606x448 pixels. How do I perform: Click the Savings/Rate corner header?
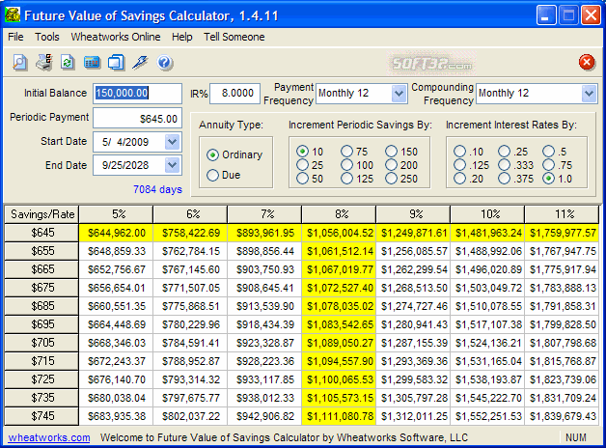(x=41, y=214)
